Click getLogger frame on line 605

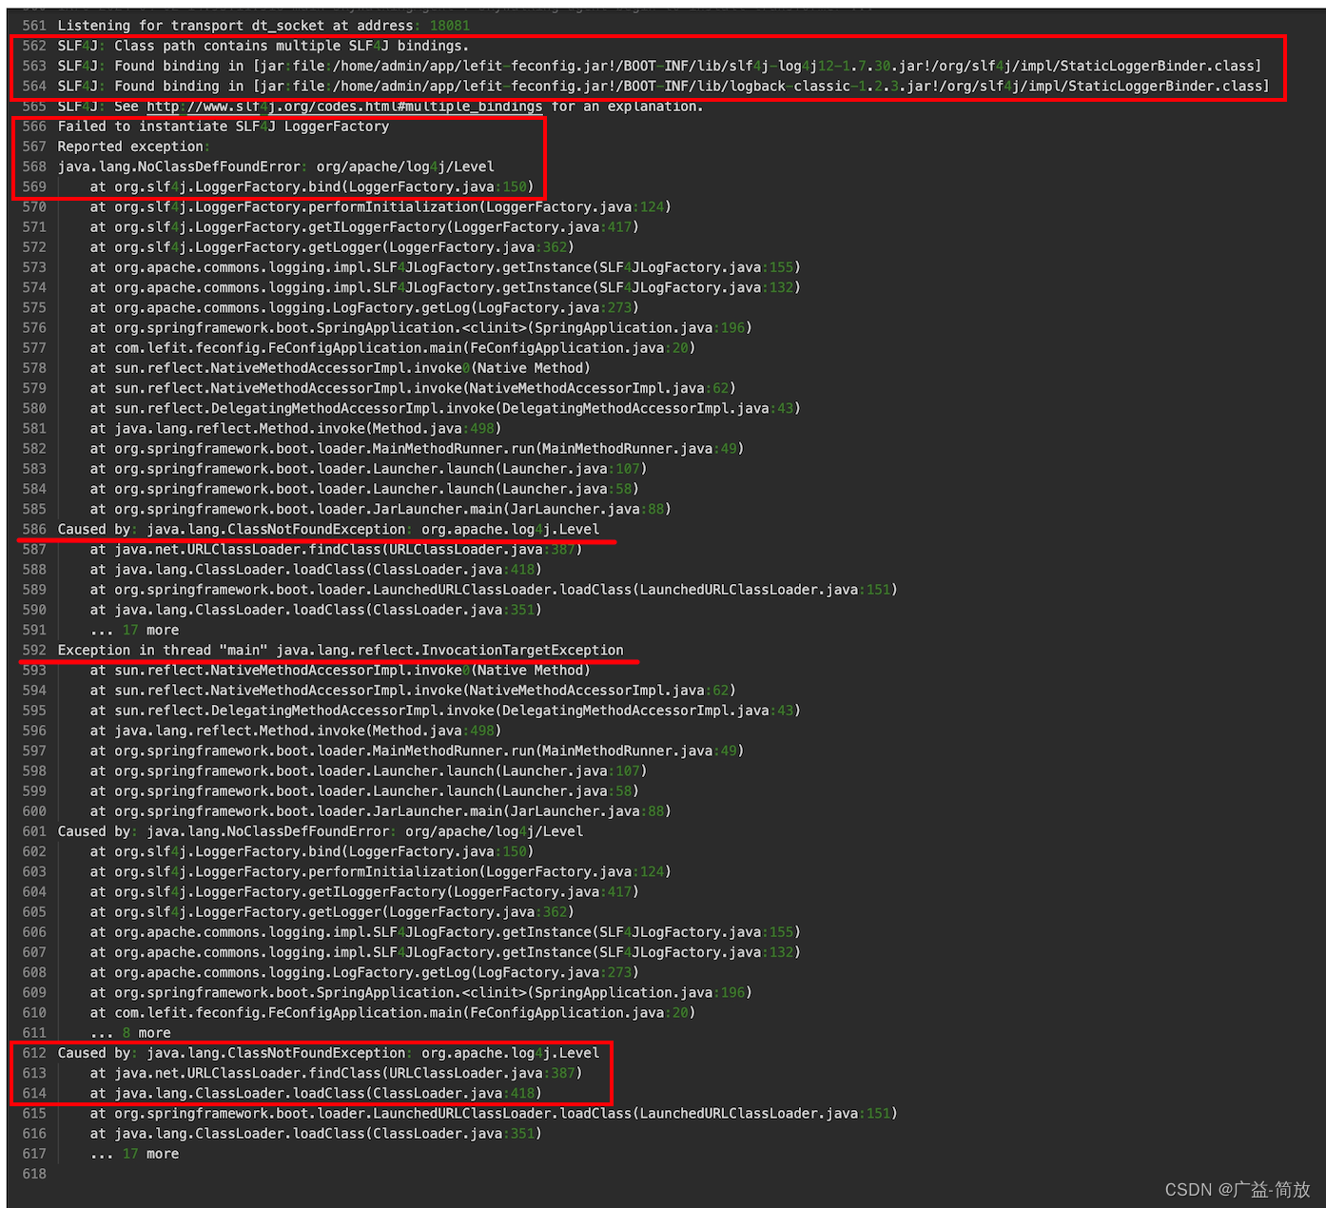pos(332,912)
